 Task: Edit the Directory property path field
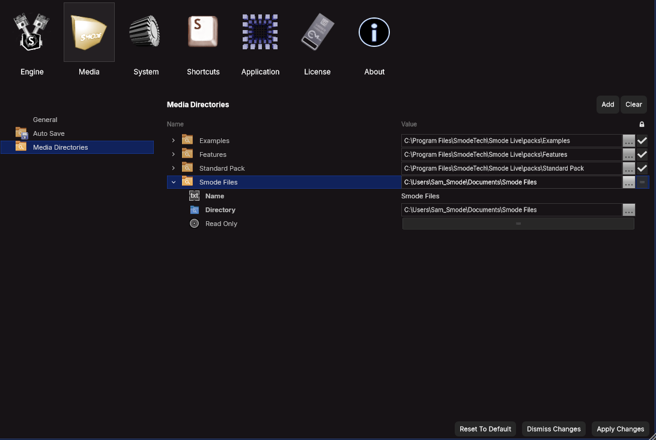[x=511, y=210]
